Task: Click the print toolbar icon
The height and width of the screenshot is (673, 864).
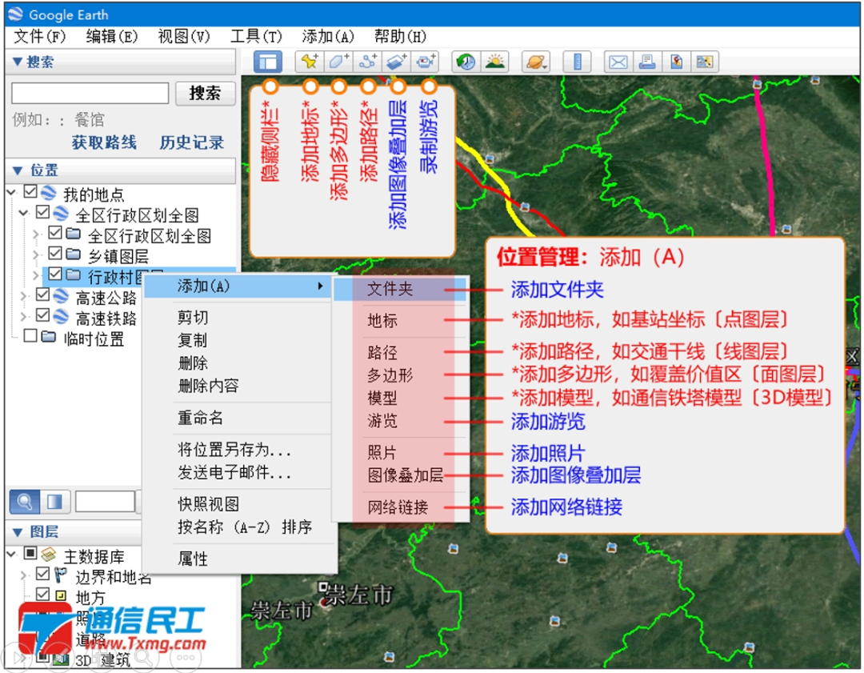Action: pyautogui.click(x=647, y=62)
